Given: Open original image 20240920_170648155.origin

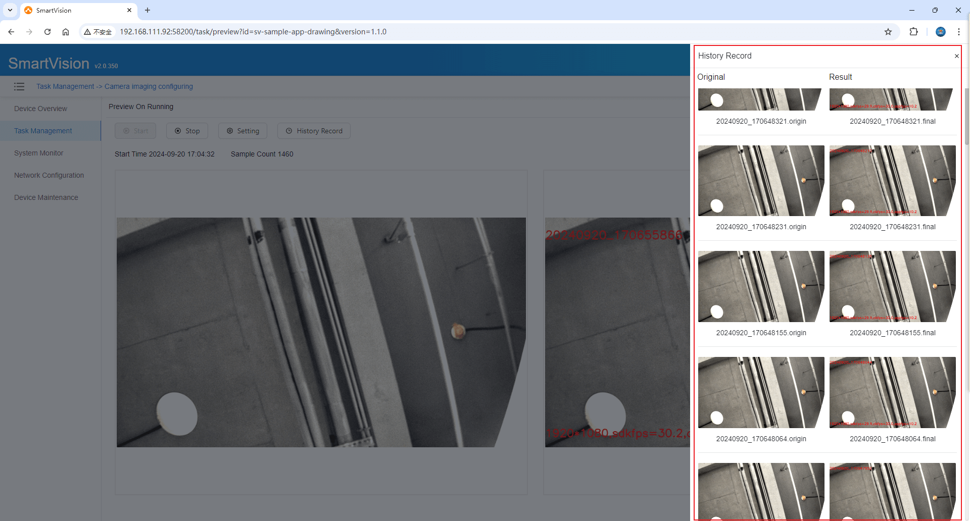Looking at the screenshot, I should [x=761, y=286].
